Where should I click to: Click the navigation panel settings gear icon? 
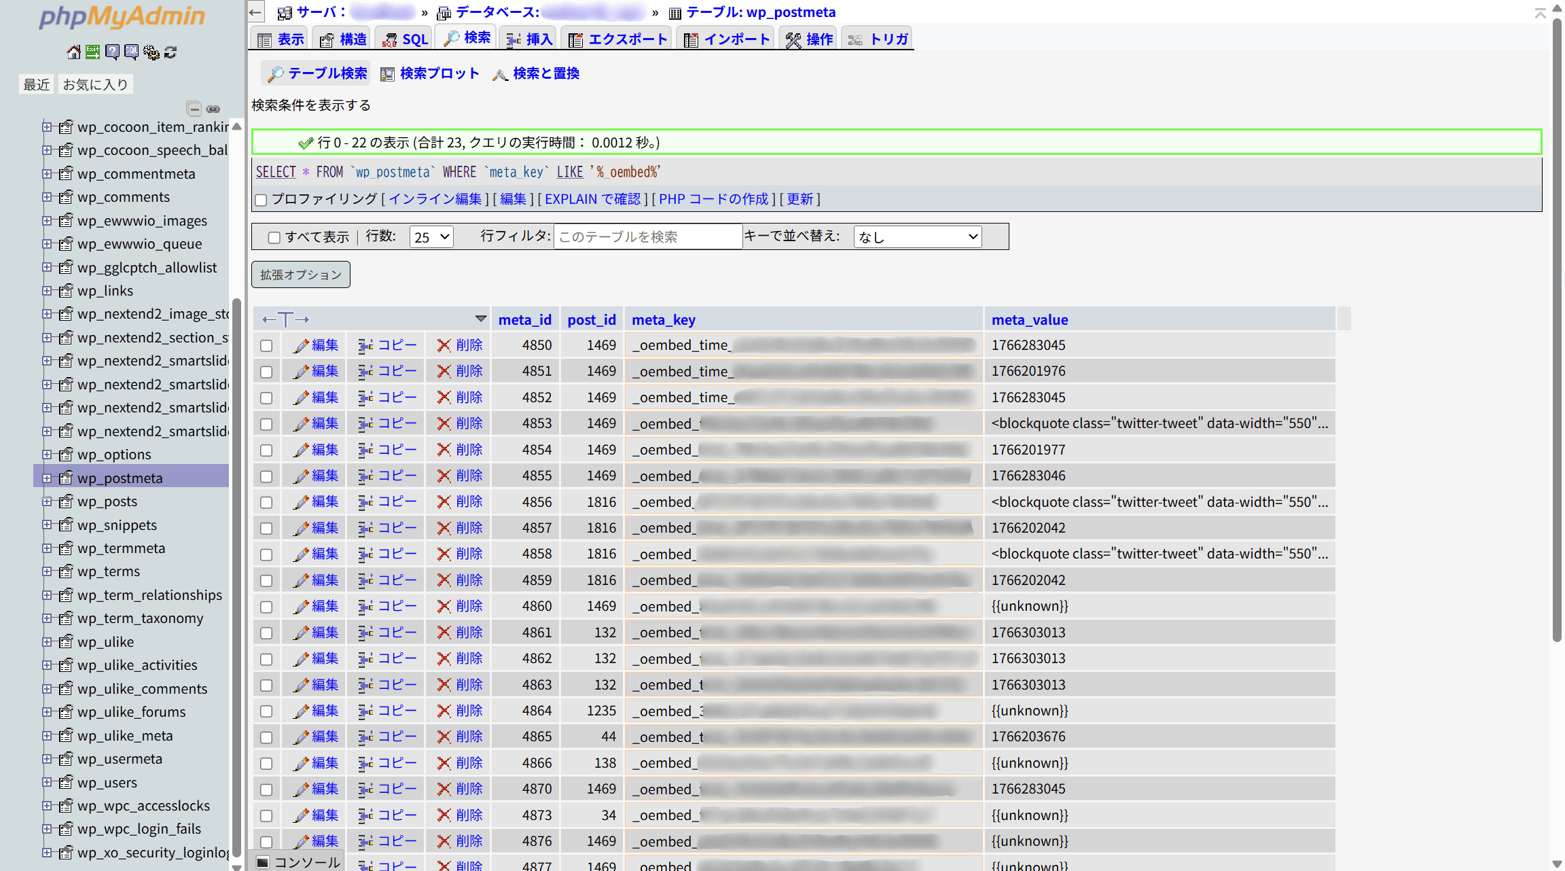tap(151, 52)
